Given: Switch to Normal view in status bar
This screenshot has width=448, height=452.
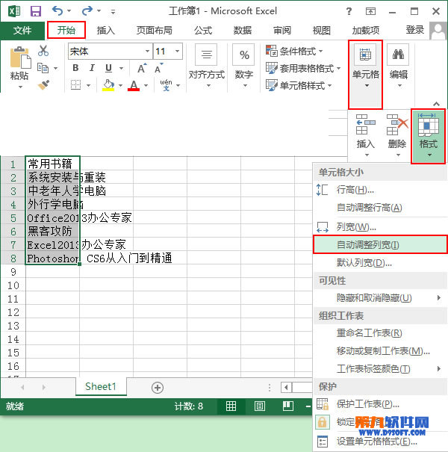Looking at the screenshot, I should [231, 406].
